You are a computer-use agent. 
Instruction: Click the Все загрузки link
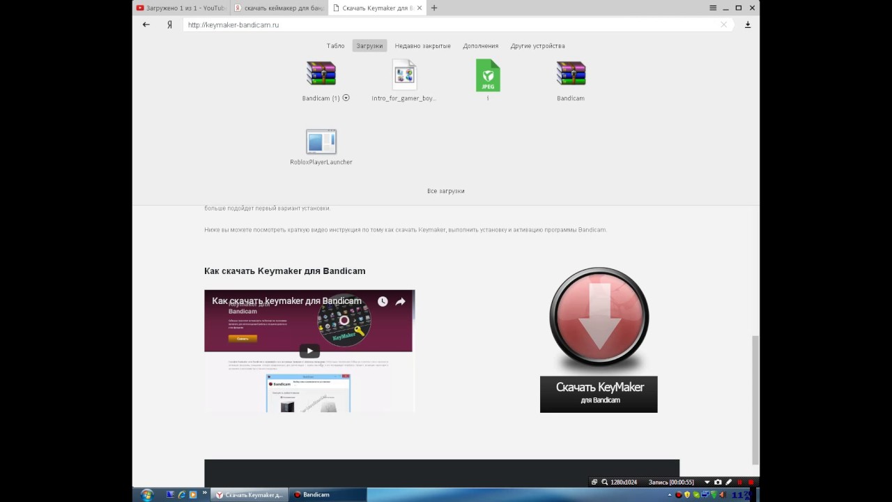tap(446, 191)
